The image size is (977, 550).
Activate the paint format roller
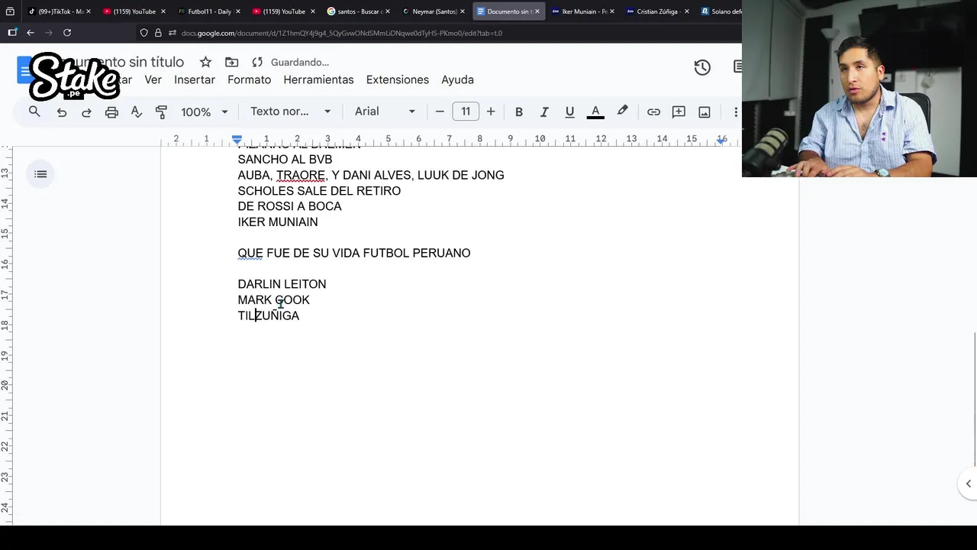161,112
